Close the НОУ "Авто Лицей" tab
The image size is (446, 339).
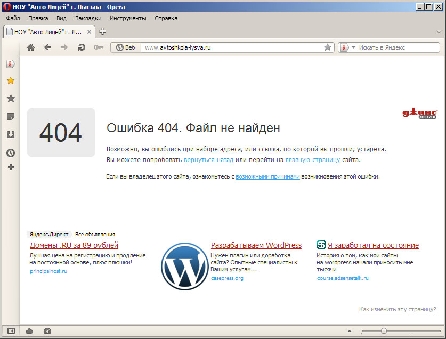tap(89, 32)
